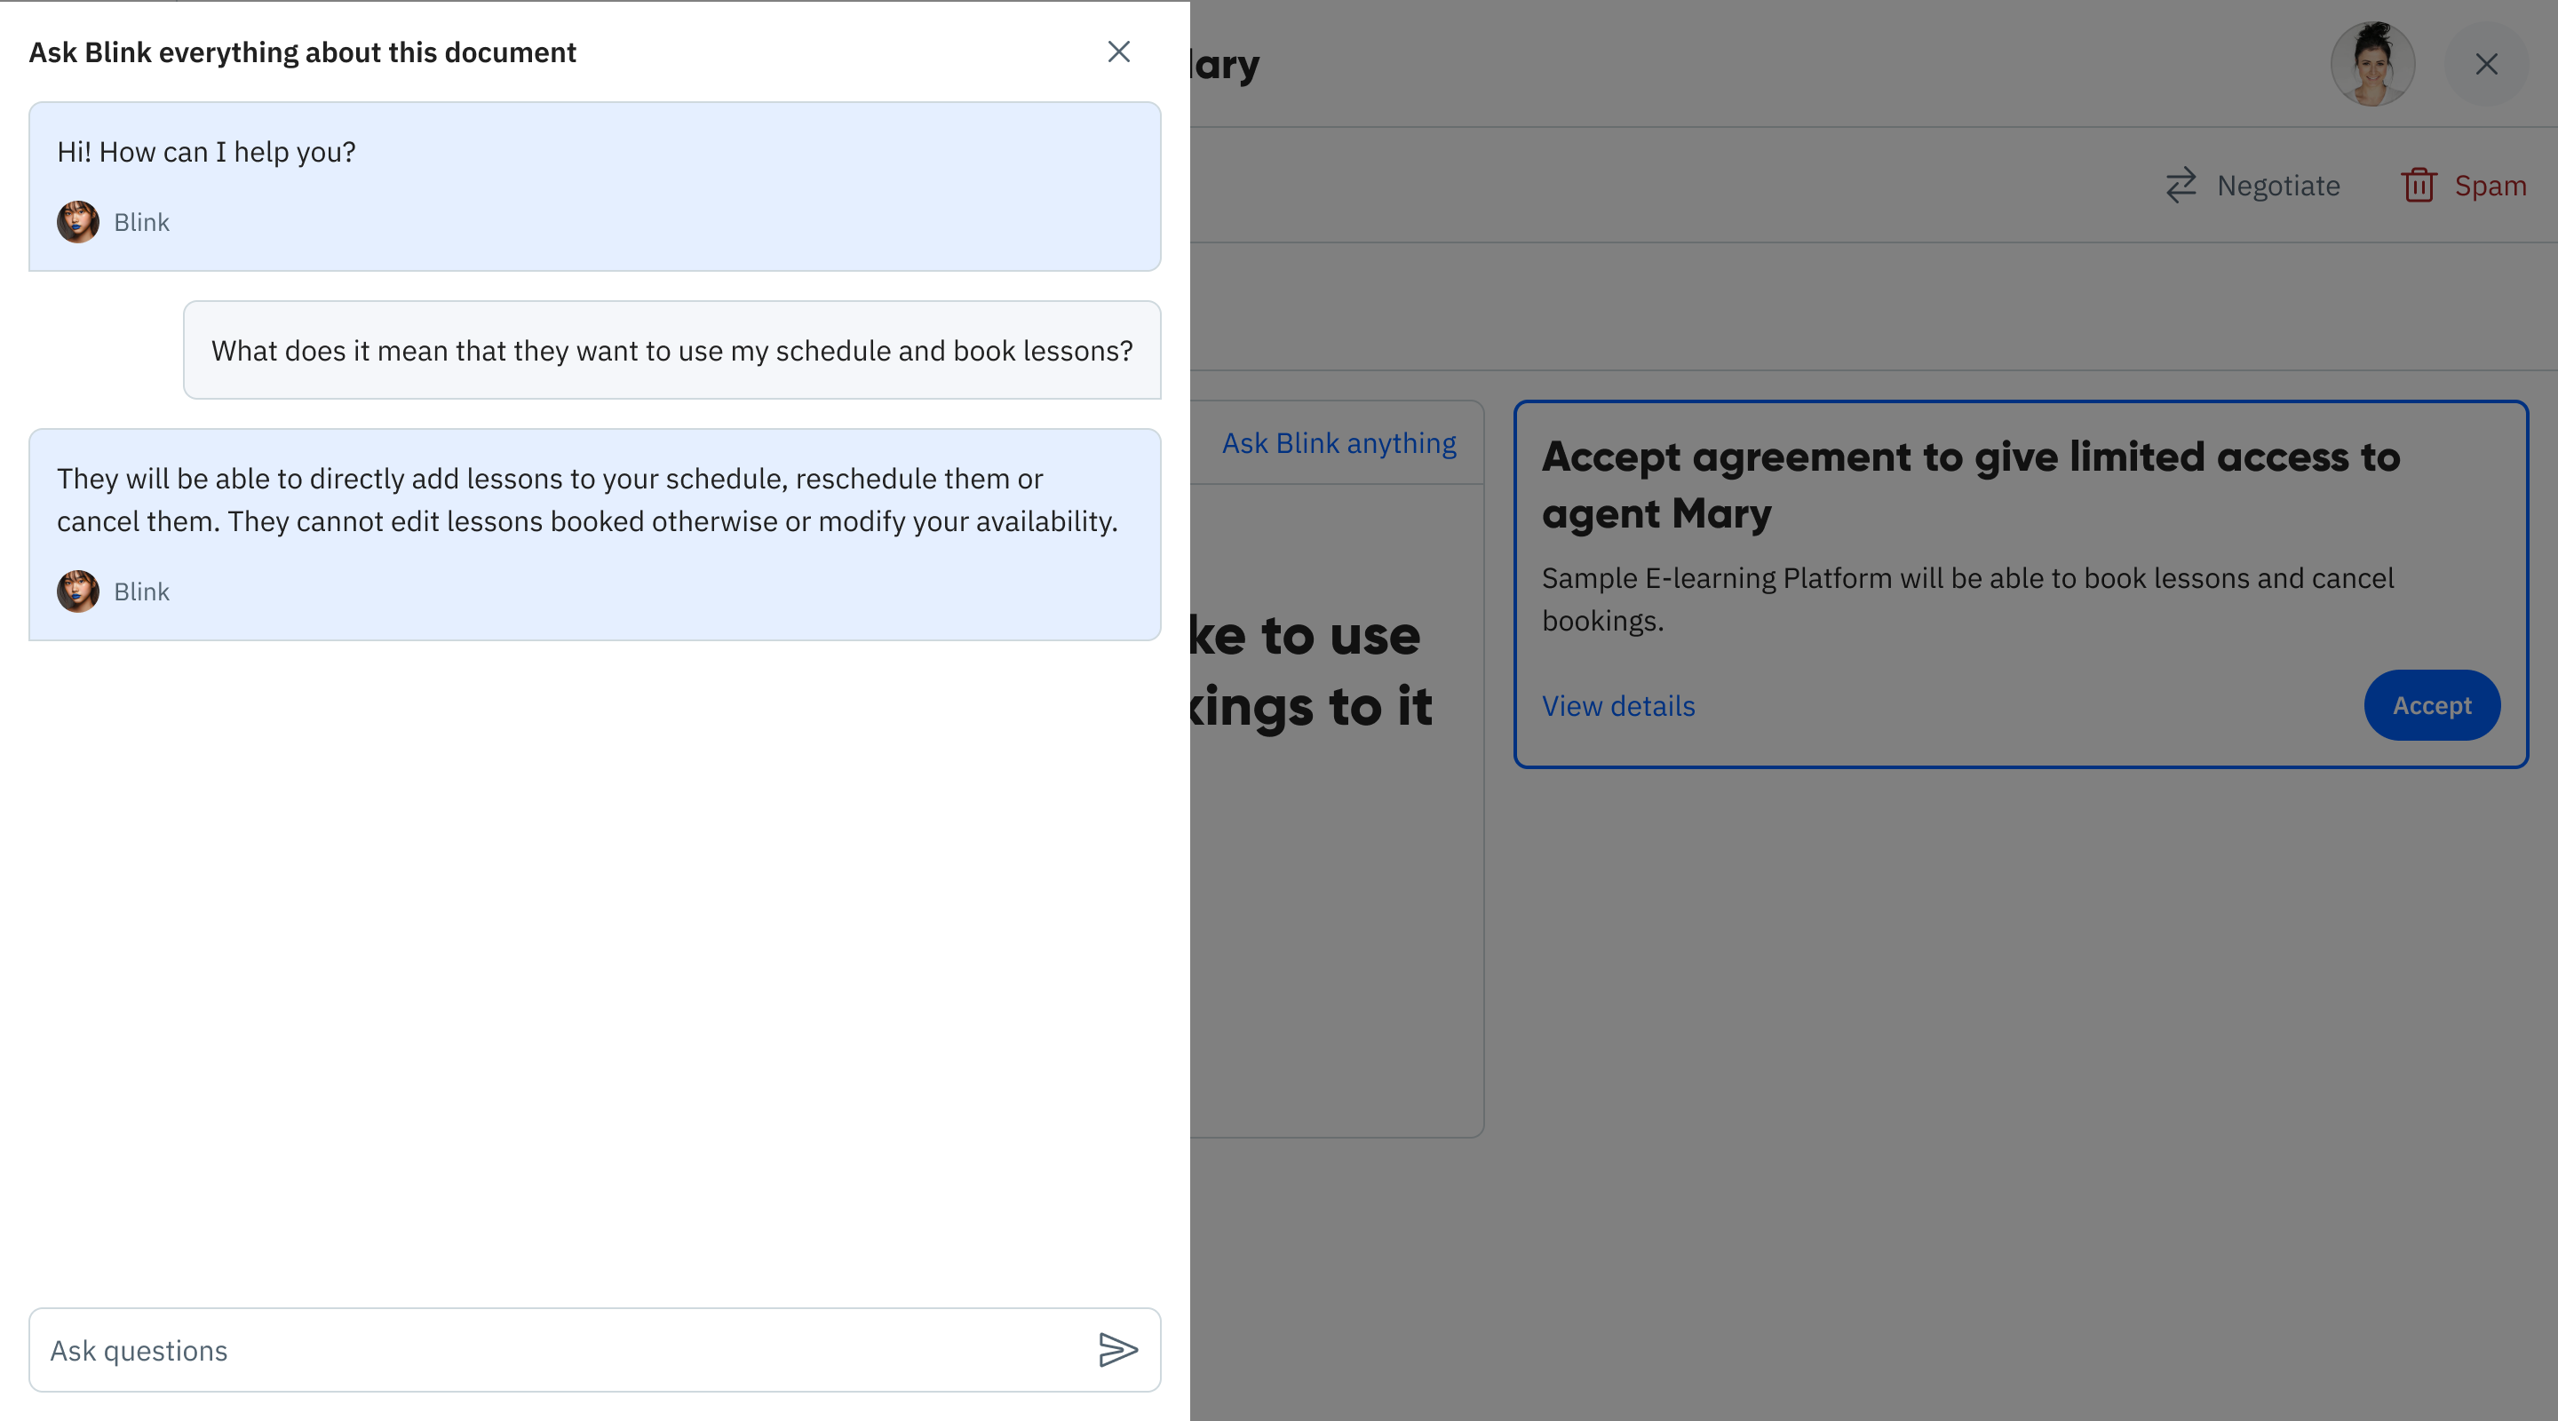This screenshot has width=2558, height=1421.
Task: Click the Blink name label in the greeting message
Action: pos(141,222)
